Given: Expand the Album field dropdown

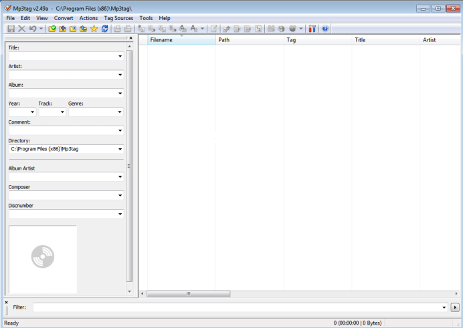Looking at the screenshot, I should click(x=120, y=93).
